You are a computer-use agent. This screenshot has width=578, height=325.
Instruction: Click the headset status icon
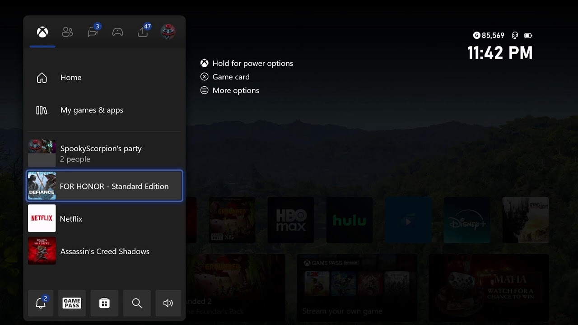[x=515, y=35]
